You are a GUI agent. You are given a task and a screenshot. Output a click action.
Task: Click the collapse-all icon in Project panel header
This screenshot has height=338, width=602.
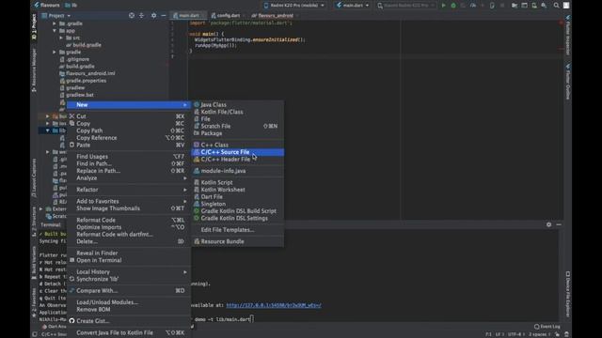point(141,15)
